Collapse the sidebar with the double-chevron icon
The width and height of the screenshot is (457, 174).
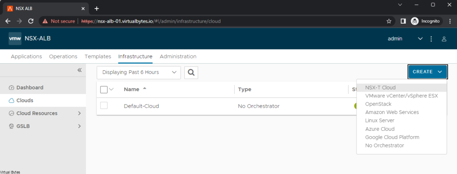79,70
